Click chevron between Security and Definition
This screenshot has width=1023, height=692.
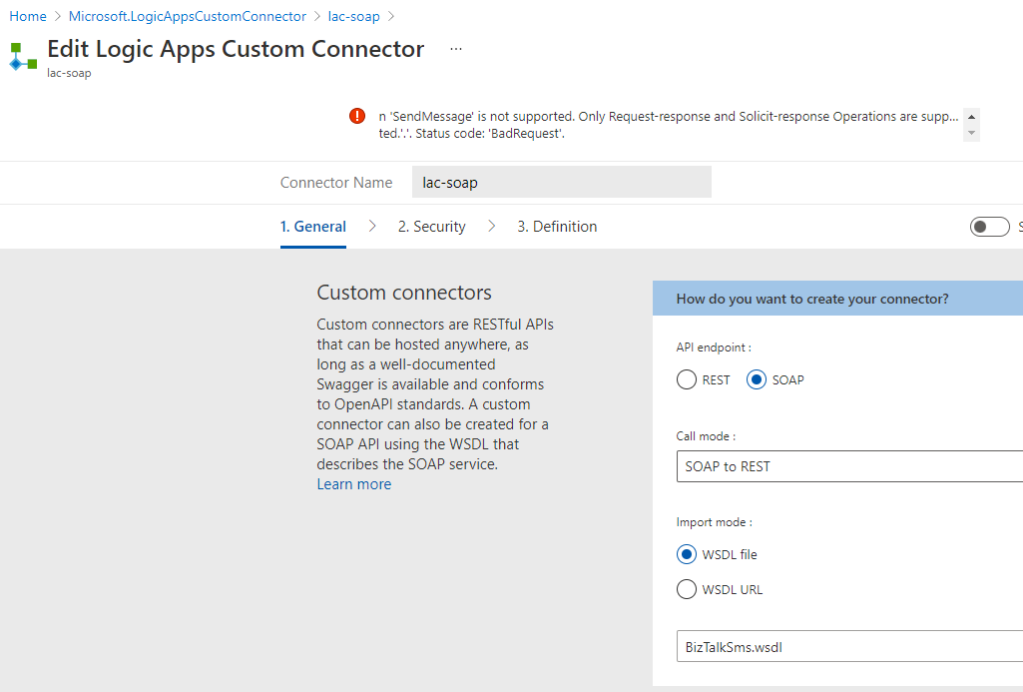tap(492, 226)
